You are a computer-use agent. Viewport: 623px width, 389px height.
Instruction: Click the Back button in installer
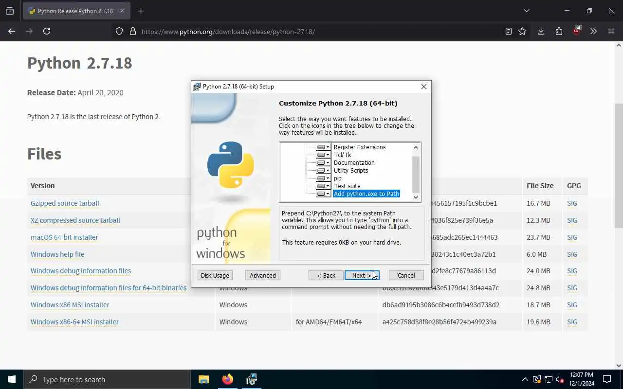tap(326, 275)
